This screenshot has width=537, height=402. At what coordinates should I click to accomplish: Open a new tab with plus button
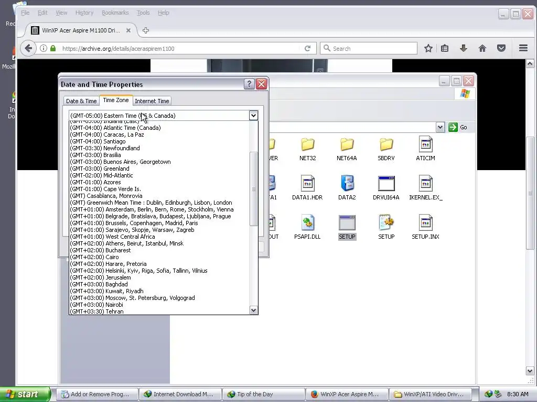[x=146, y=30]
